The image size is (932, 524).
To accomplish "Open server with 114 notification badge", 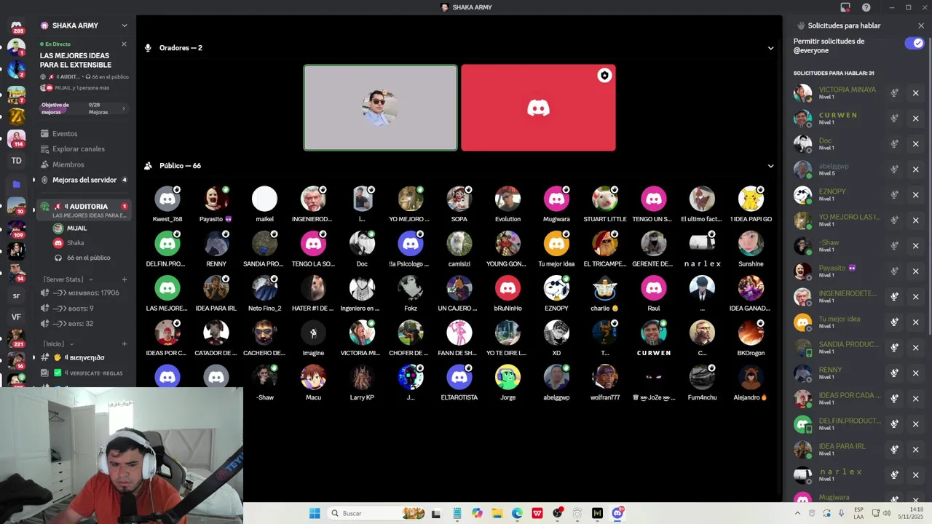I will tap(16, 138).
